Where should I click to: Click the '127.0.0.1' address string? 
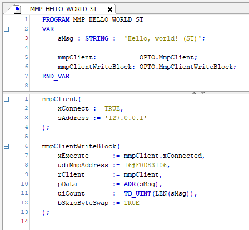pos(126,118)
